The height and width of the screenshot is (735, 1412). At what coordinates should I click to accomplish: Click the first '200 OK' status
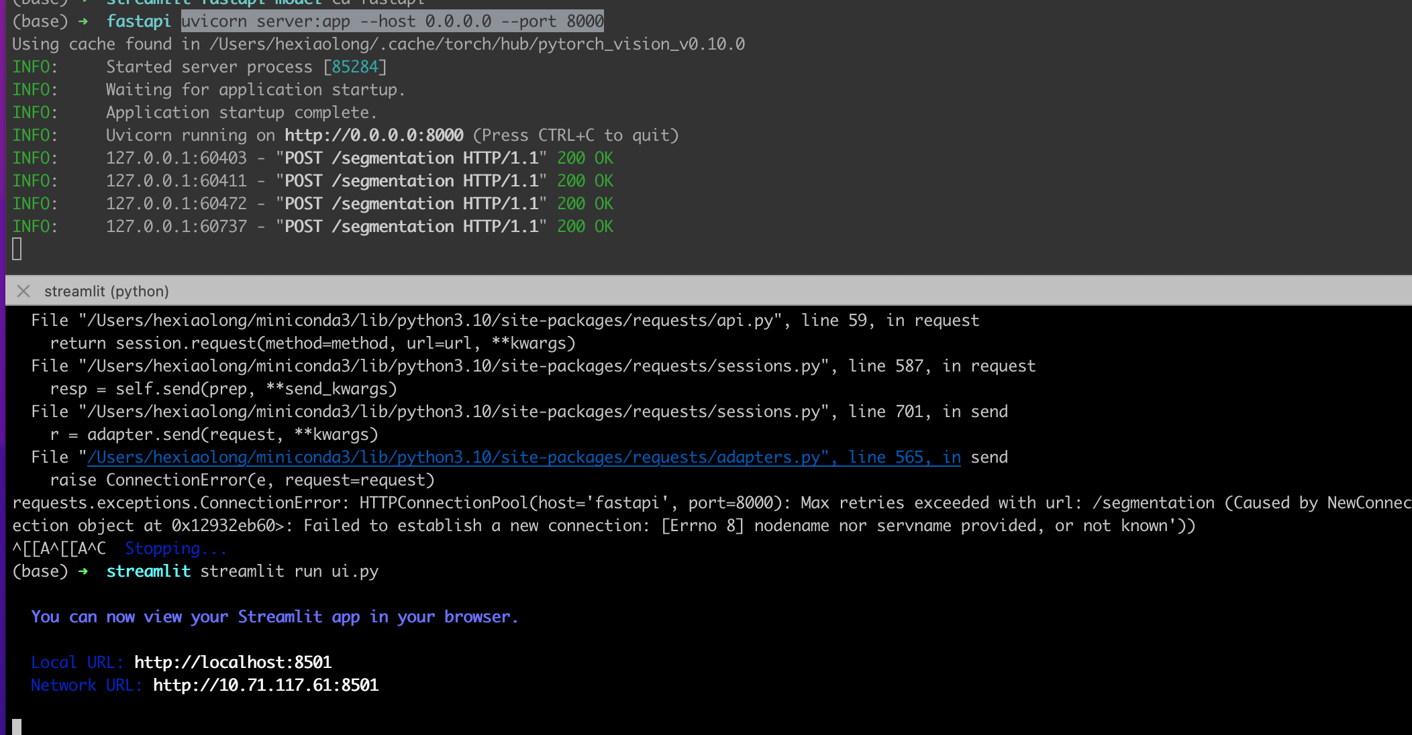pos(585,158)
